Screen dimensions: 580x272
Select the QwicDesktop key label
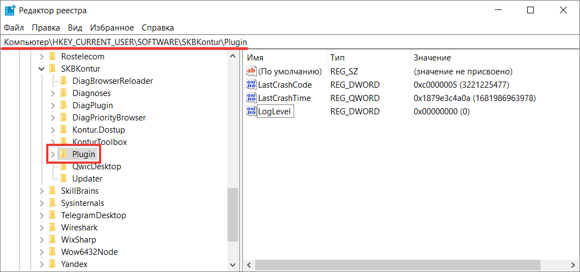(x=97, y=167)
